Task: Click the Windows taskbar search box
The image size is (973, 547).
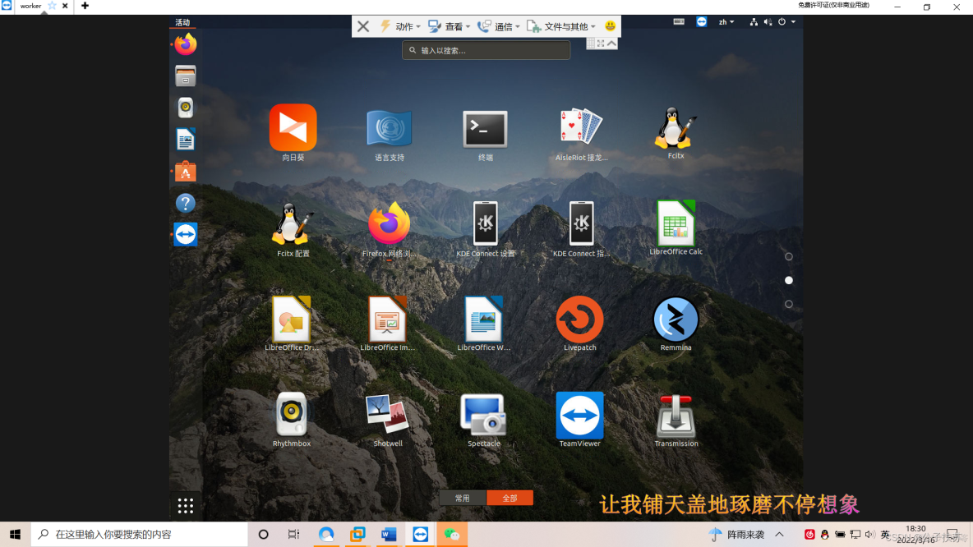Action: 140,534
